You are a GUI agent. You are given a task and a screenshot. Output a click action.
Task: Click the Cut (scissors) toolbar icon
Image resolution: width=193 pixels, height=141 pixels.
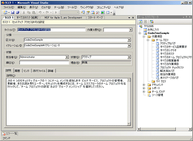coord(24,12)
